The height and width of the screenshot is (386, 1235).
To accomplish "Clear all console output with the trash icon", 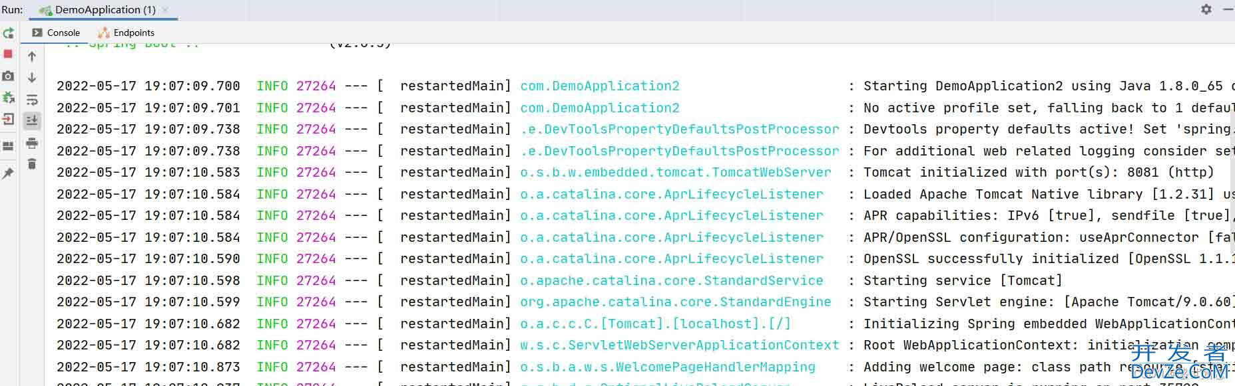I will coord(31,163).
